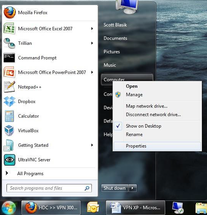Choose Map network drive...

click(x=147, y=106)
